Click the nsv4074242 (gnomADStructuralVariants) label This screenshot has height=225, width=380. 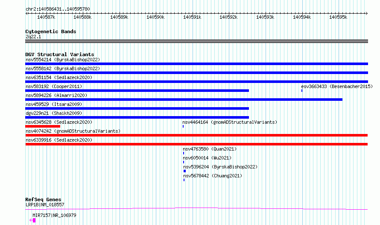point(73,131)
